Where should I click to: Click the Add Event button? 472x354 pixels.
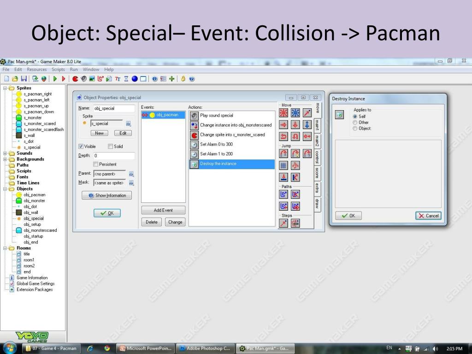163,210
